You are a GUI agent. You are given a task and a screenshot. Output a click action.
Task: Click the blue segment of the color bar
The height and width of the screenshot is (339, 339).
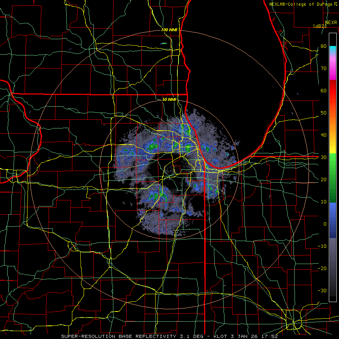(333, 220)
